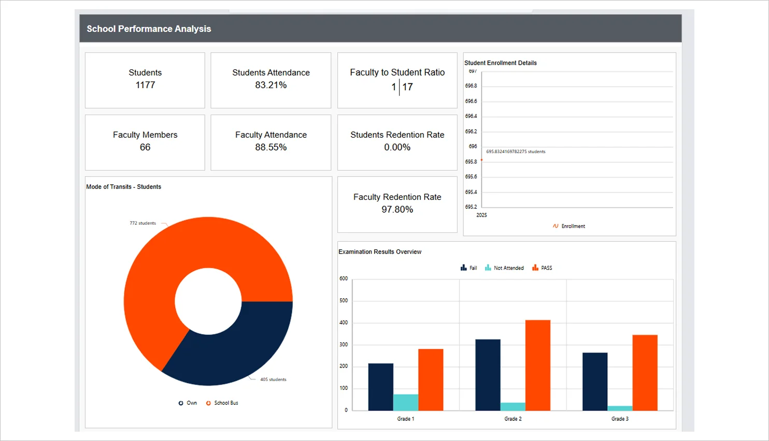Image resolution: width=769 pixels, height=441 pixels.
Task: Click the Own legend icon
Action: coord(181,403)
